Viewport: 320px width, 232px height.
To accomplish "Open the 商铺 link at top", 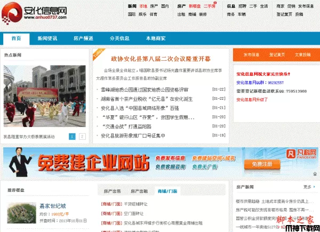I will point(192,14).
